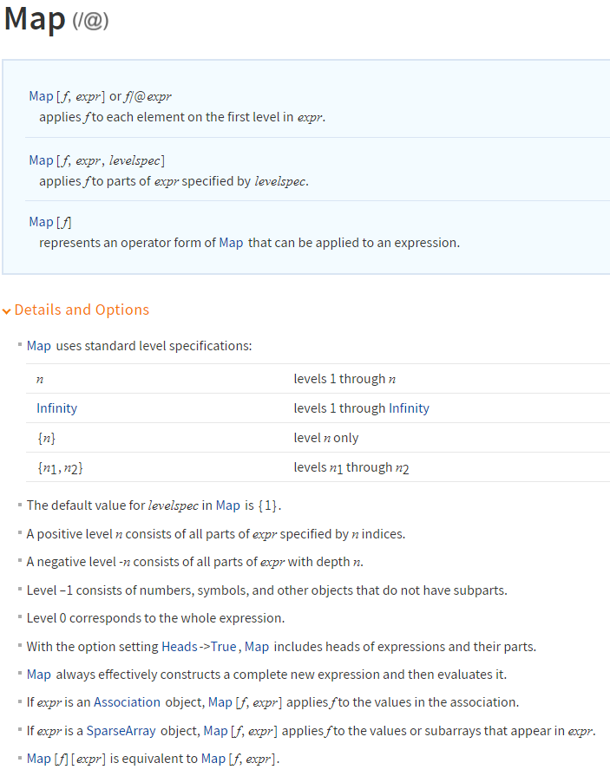Open Infinity link after 'levels 1 through'

pos(409,408)
